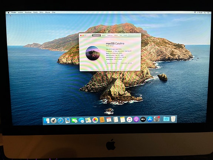
Task: Open Notes from the Dock
Action: click(x=123, y=120)
